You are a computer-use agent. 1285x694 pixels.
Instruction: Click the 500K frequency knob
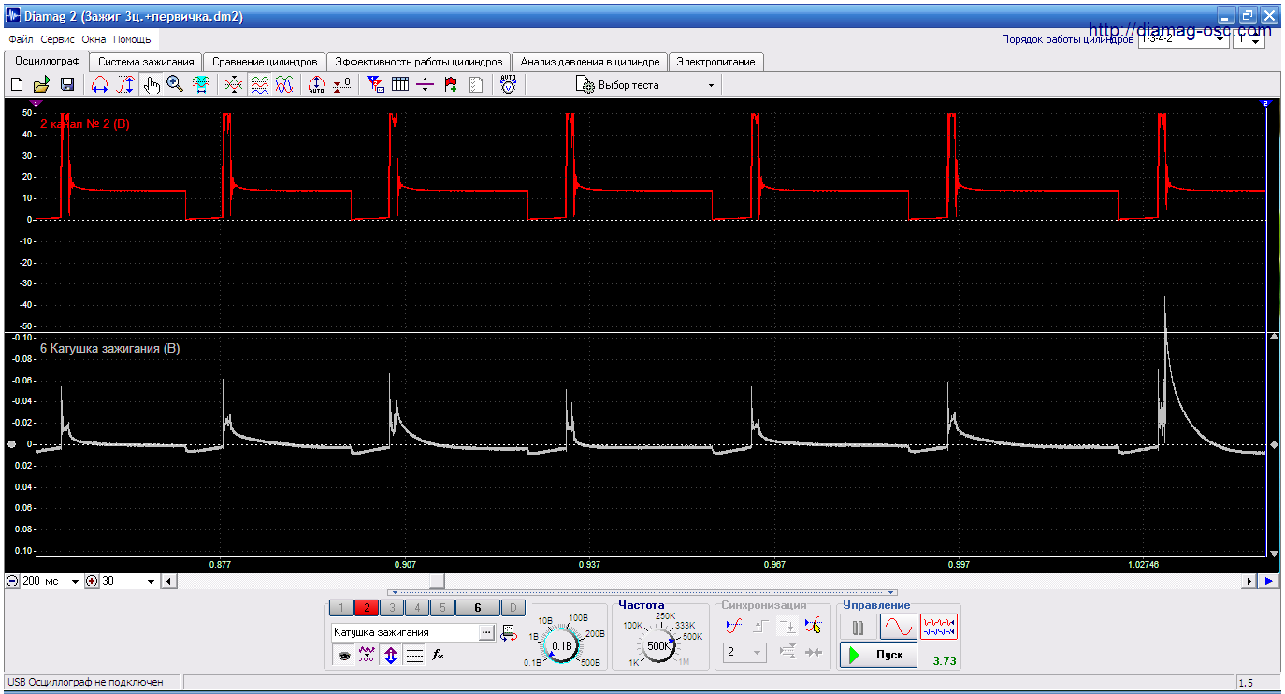(x=659, y=645)
